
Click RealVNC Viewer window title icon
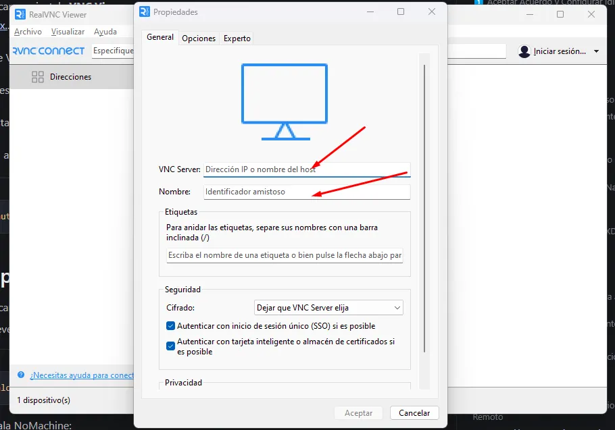(20, 14)
